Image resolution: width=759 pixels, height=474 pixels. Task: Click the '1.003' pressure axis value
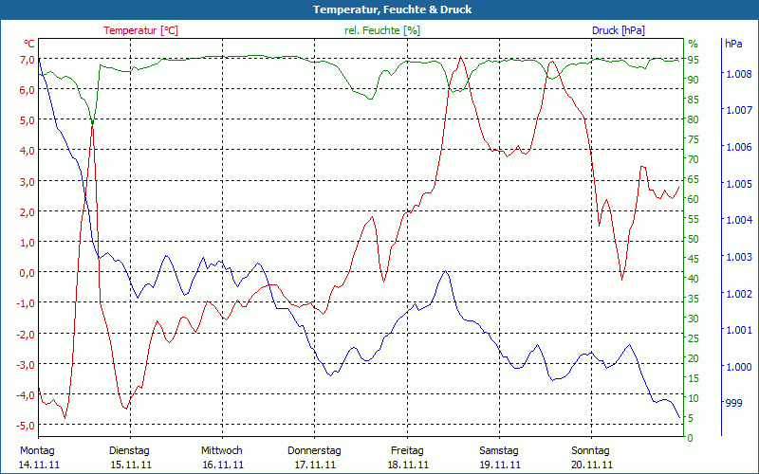tap(739, 257)
